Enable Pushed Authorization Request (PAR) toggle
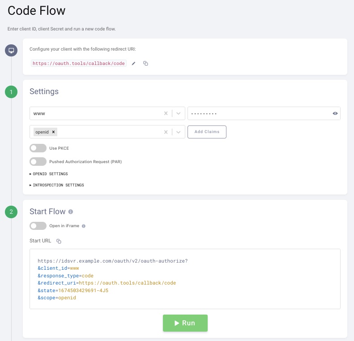This screenshot has width=354, height=341. pos(38,162)
